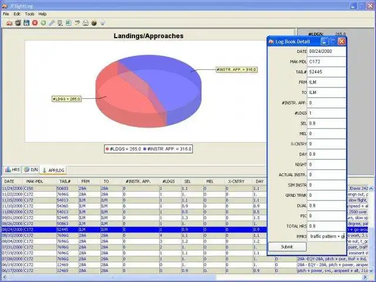
Task: Click the green circular refresh icon
Action: 43,23
